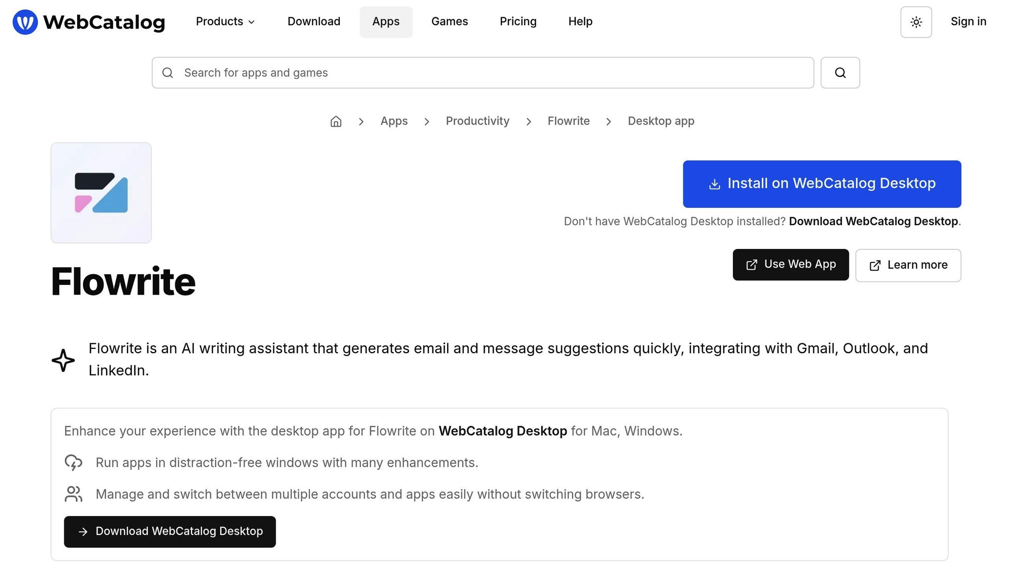Click the search submit button

coord(840,73)
